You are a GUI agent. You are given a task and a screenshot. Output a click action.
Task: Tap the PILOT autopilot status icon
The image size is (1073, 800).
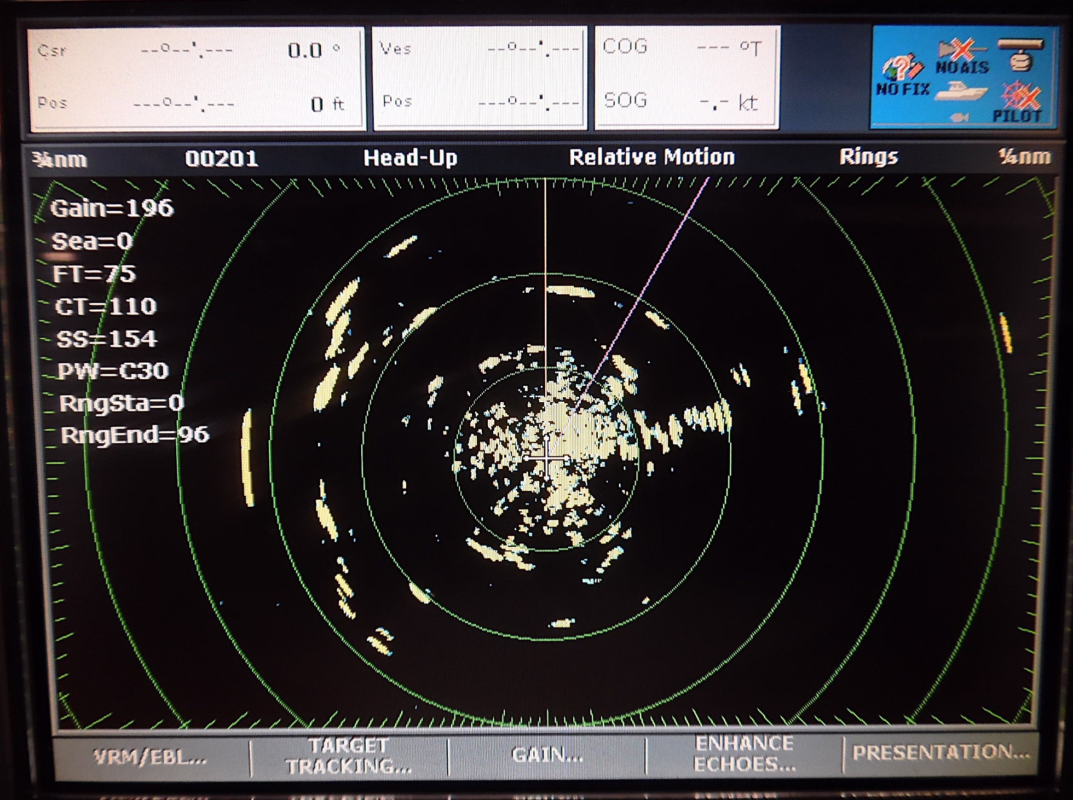pyautogui.click(x=1018, y=103)
